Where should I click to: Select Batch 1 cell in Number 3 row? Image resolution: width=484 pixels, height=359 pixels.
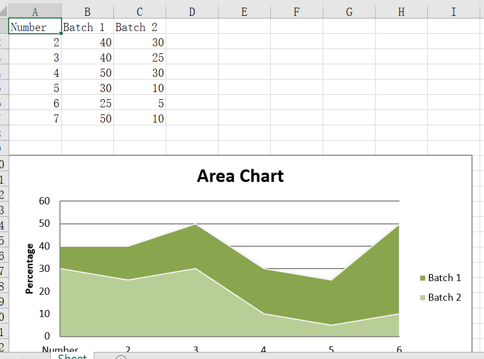[x=88, y=57]
